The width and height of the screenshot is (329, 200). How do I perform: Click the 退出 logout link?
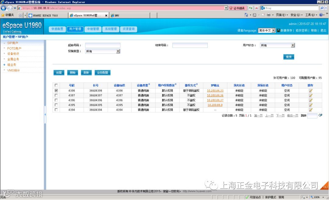click(x=323, y=30)
